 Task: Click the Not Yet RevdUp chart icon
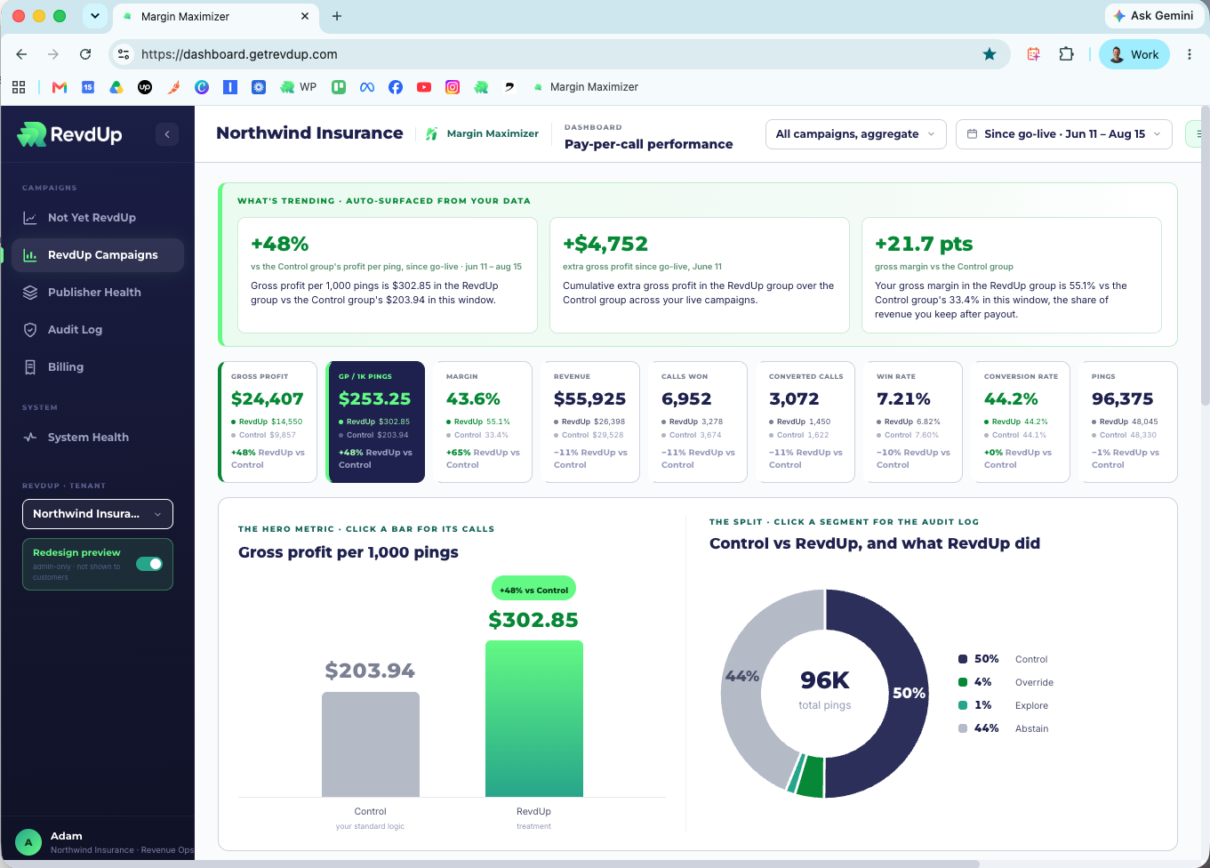30,218
